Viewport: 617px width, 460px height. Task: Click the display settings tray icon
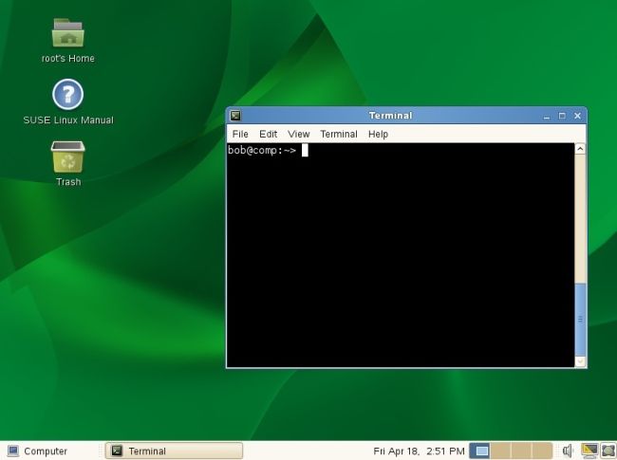[x=589, y=451]
